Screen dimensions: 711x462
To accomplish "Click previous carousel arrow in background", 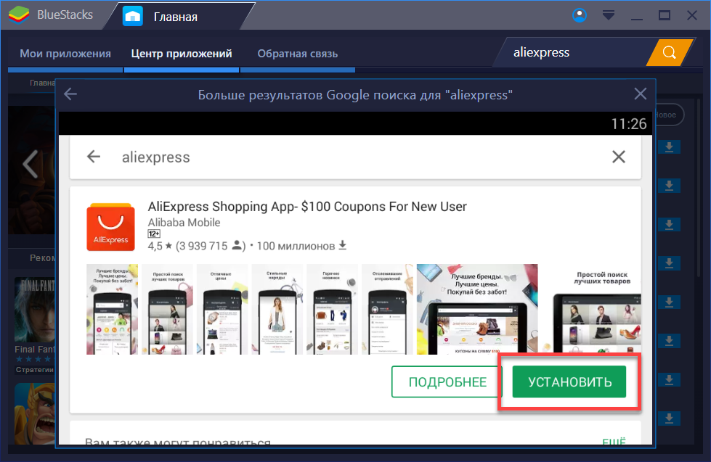I will (x=31, y=163).
